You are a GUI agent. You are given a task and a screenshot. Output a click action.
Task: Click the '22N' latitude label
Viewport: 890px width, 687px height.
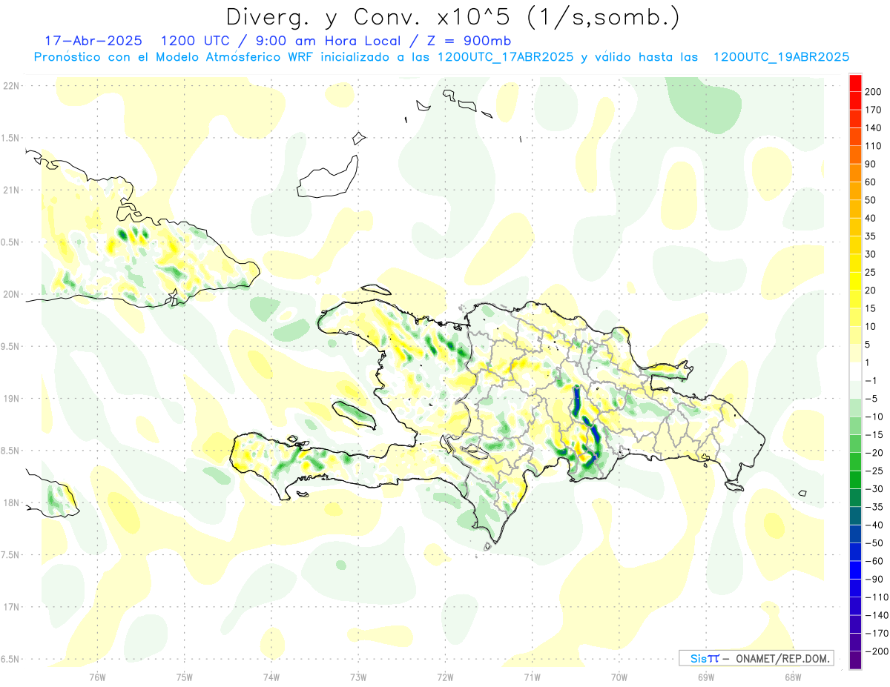pos(10,85)
